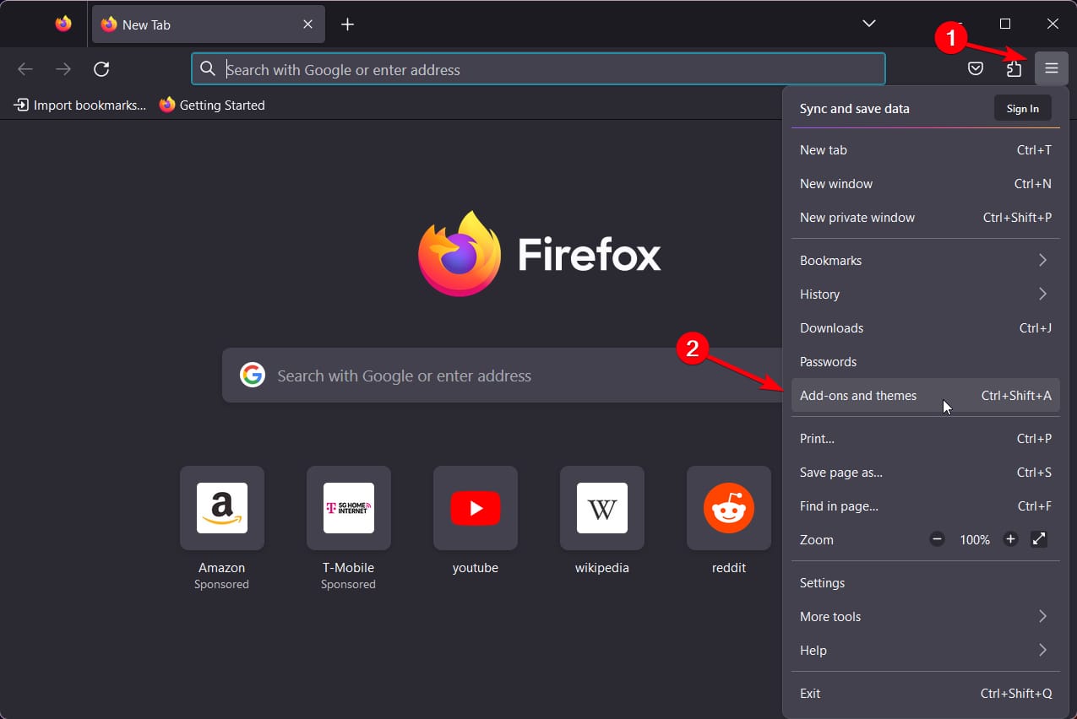Open a new tab with the plus icon
The image size is (1077, 719).
pos(347,24)
